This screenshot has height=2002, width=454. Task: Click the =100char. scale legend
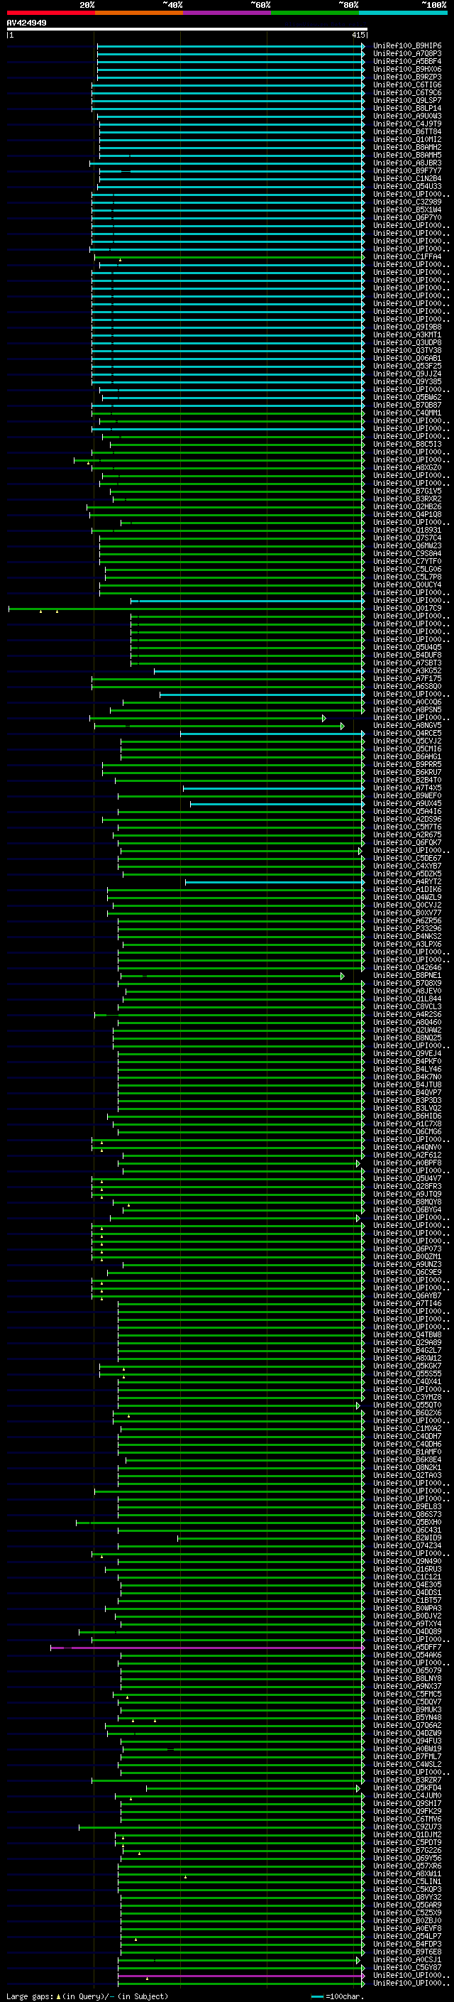337,1996
